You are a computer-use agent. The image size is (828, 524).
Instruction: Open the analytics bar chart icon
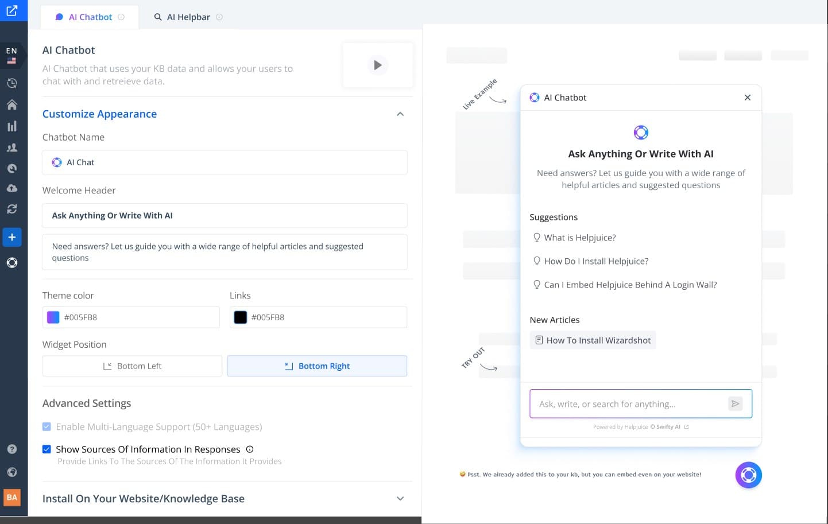point(11,126)
